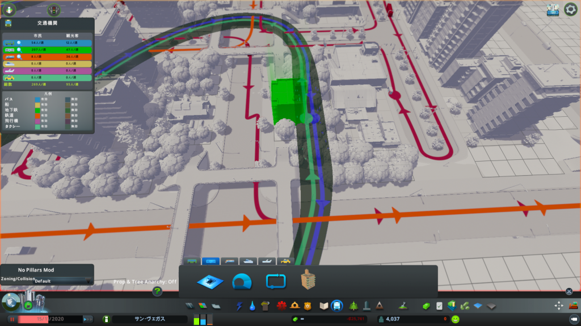Viewport: 581px width, 326px height.
Task: Click the airplane passengers row
Action: [47, 71]
